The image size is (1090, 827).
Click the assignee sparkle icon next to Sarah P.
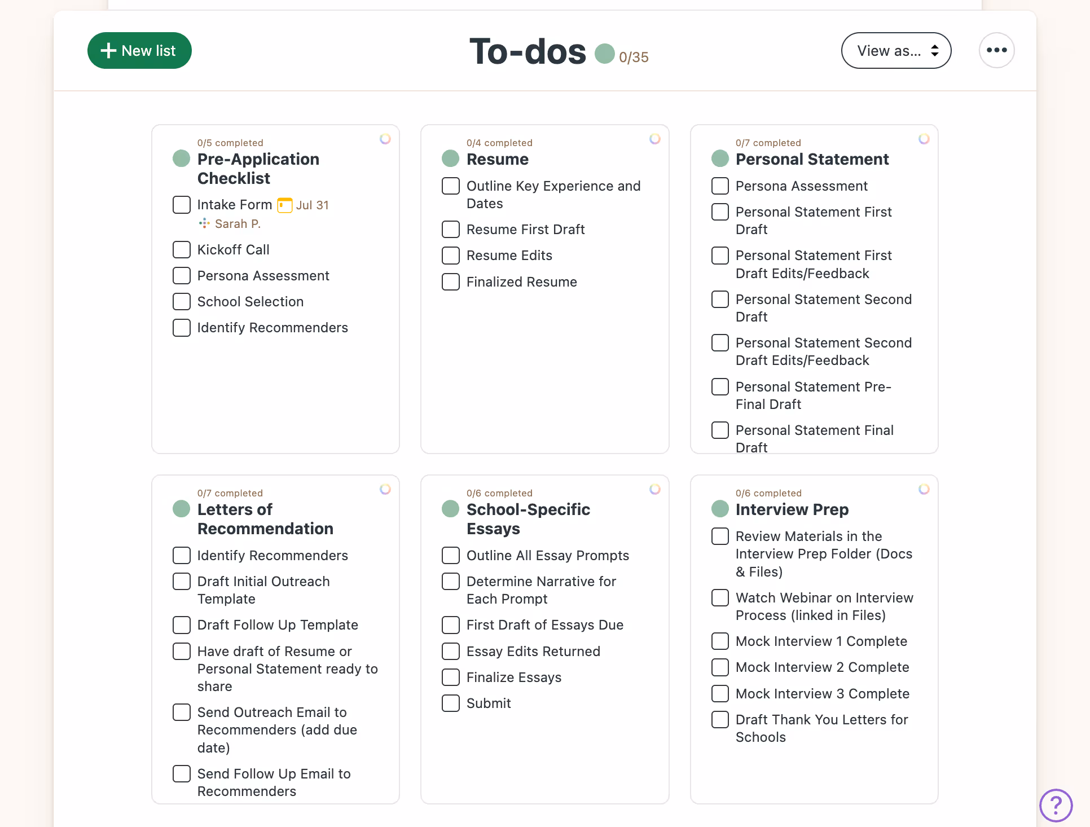[x=204, y=223]
